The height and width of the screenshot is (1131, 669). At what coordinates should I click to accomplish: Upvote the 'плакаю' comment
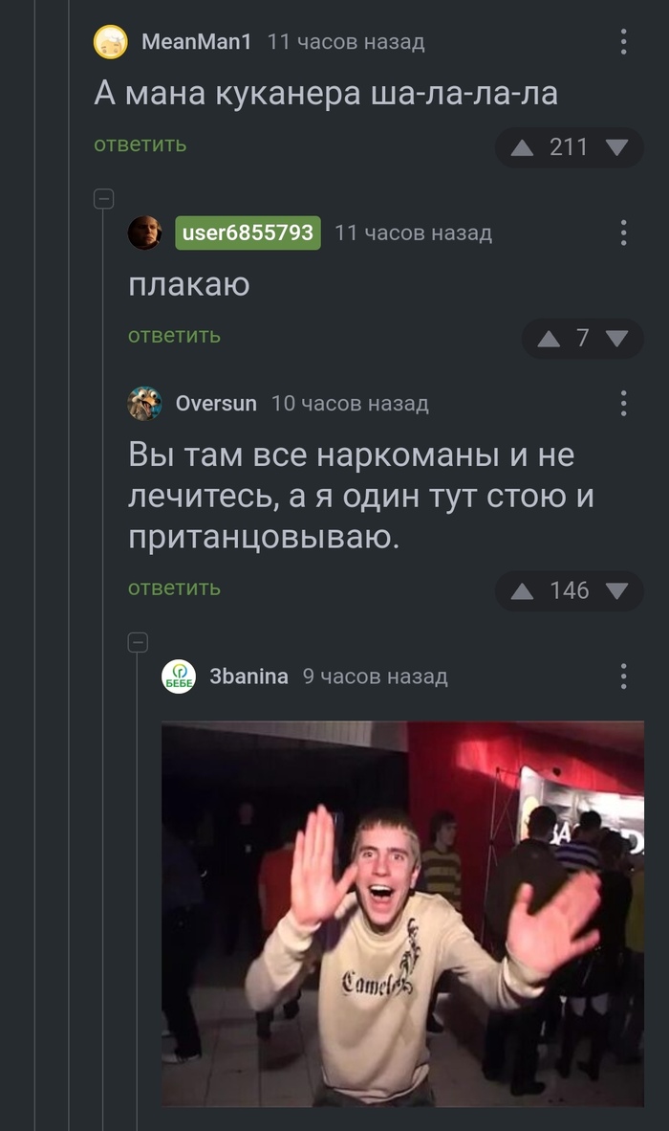[549, 339]
